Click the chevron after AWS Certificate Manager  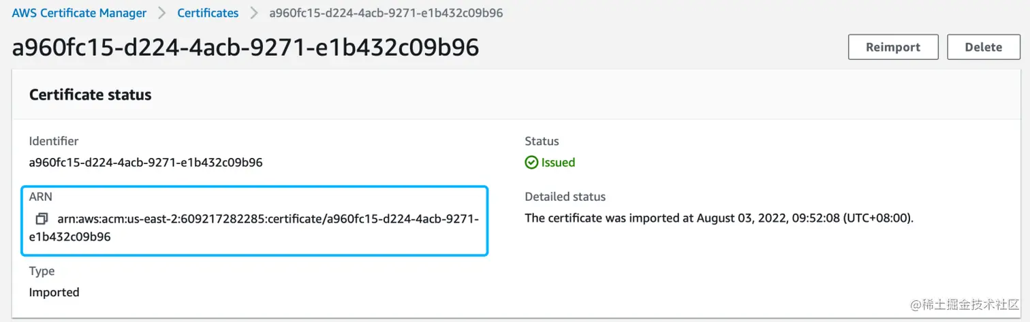click(x=162, y=13)
